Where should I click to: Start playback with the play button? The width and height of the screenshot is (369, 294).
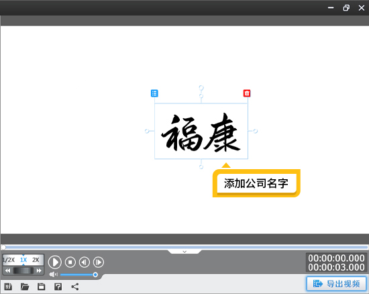click(55, 262)
